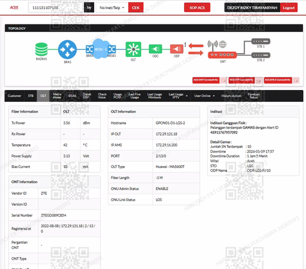Click serial number ZTEGD089C854
This screenshot has height=269, width=306.
tap(53, 215)
